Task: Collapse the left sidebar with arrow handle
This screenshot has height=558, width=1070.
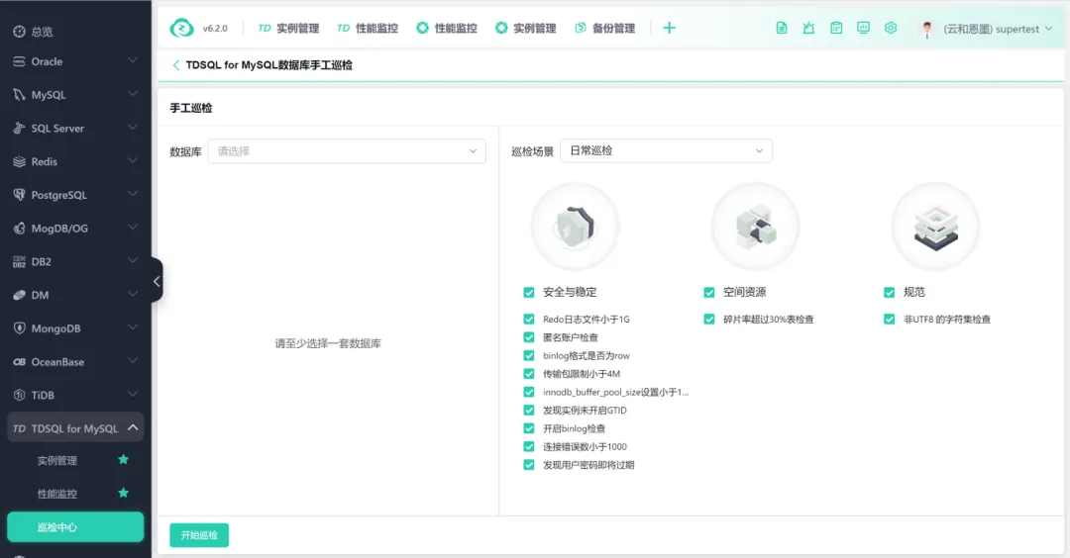Action: [157, 281]
